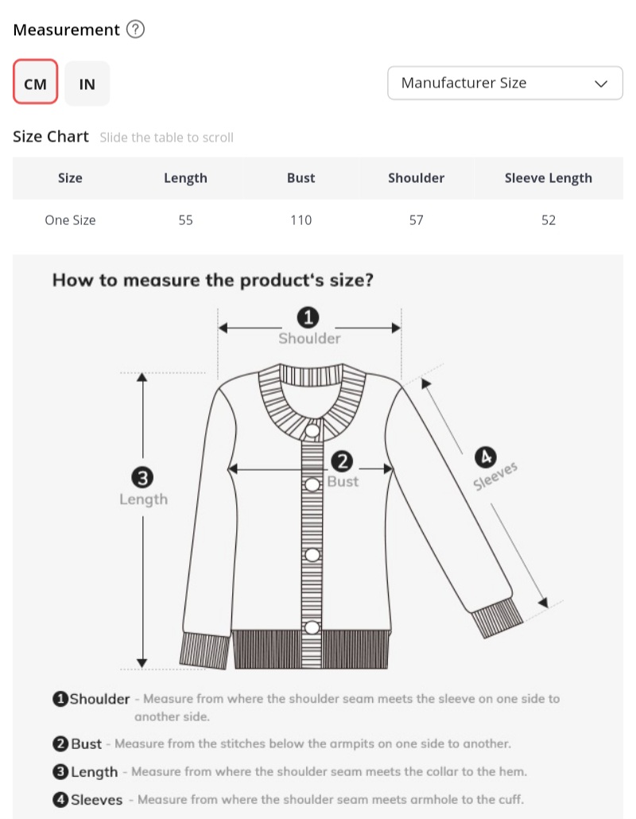Click the dropdown chevron arrow
The width and height of the screenshot is (636, 819).
tap(601, 83)
